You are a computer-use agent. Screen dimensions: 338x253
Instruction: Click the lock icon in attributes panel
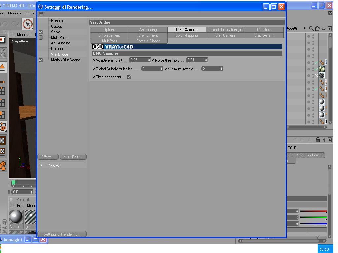tap(318, 140)
